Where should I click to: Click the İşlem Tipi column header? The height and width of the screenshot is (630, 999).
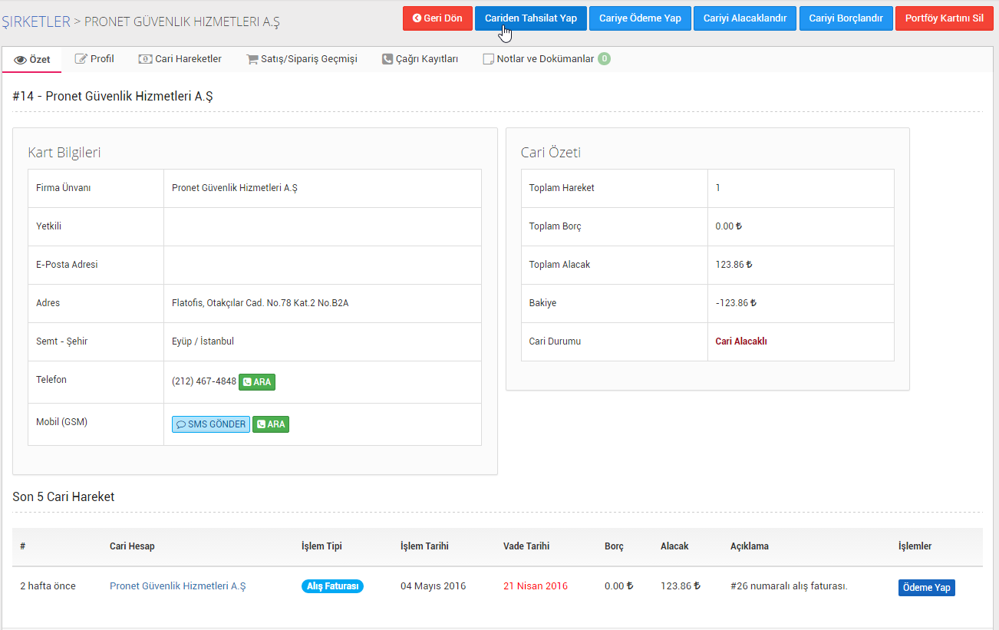point(321,546)
